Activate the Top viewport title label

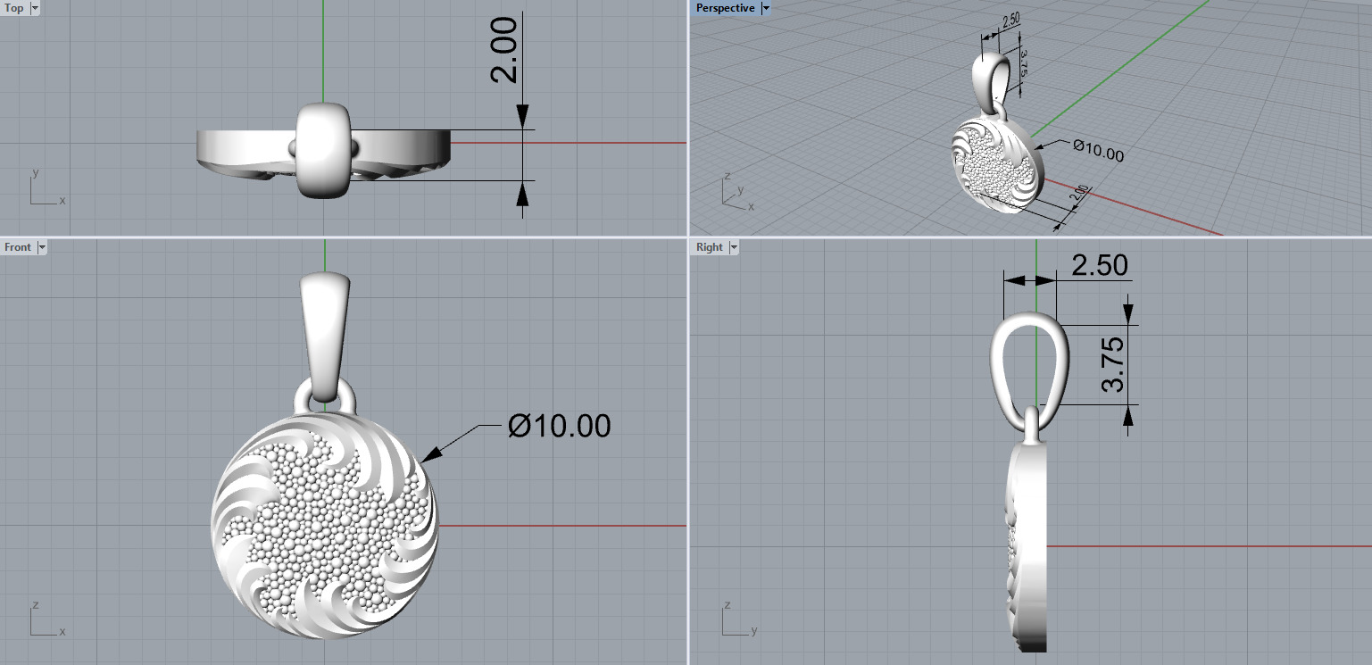click(x=15, y=8)
